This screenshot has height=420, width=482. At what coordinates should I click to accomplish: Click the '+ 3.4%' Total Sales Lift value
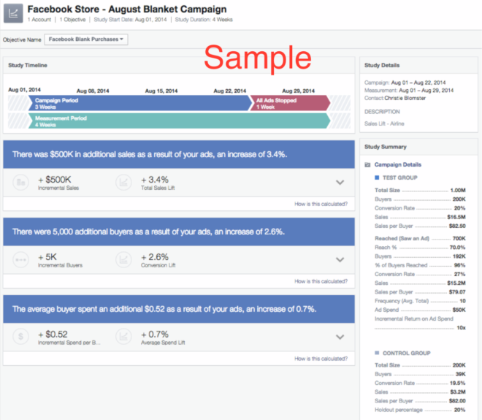click(x=155, y=180)
